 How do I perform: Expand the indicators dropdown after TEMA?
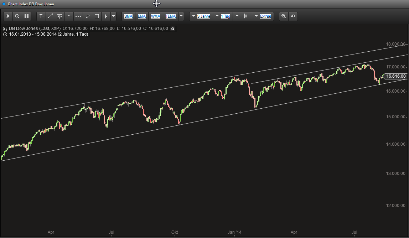point(181,16)
